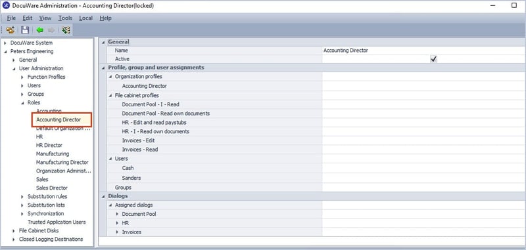The image size is (526, 250).
Task: Select Trusted Application Users
Action: (x=57, y=222)
